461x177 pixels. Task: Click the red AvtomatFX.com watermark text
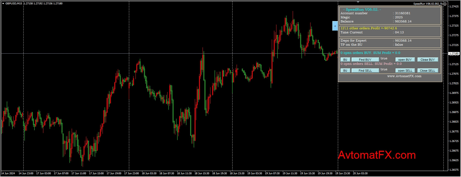point(377,155)
